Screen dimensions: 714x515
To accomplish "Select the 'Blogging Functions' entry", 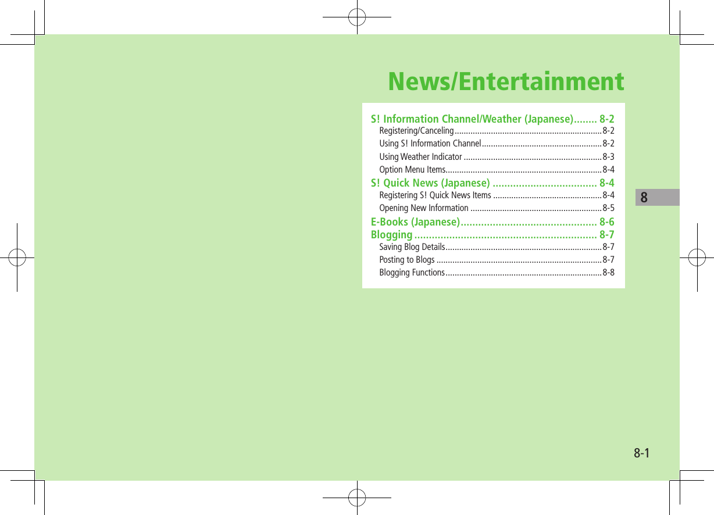I will click(497, 272).
